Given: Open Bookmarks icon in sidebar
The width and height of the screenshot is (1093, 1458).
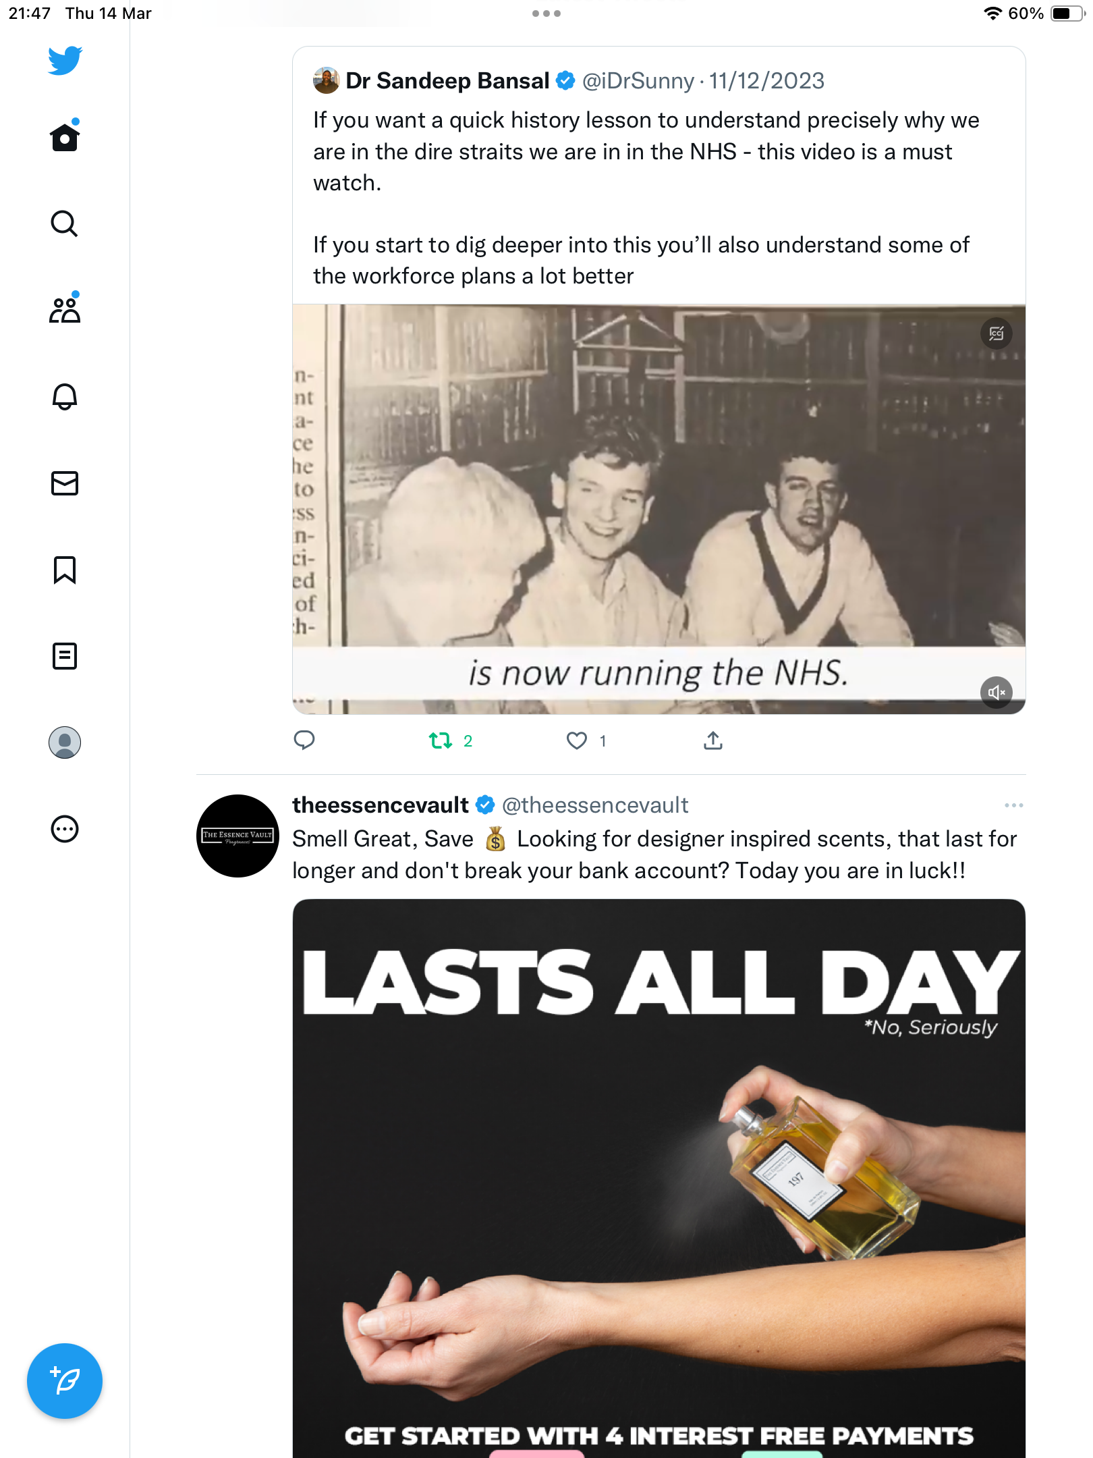Looking at the screenshot, I should pyautogui.click(x=65, y=570).
